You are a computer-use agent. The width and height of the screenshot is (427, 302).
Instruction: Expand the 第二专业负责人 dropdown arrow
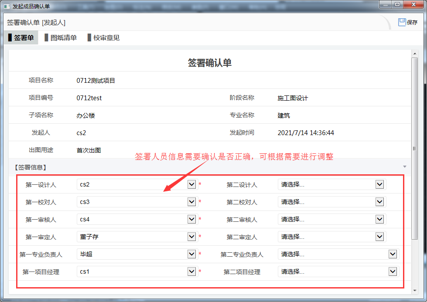393,254
